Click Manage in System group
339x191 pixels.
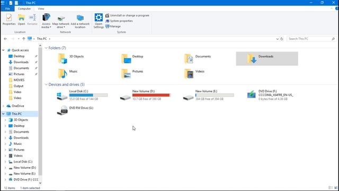click(113, 27)
